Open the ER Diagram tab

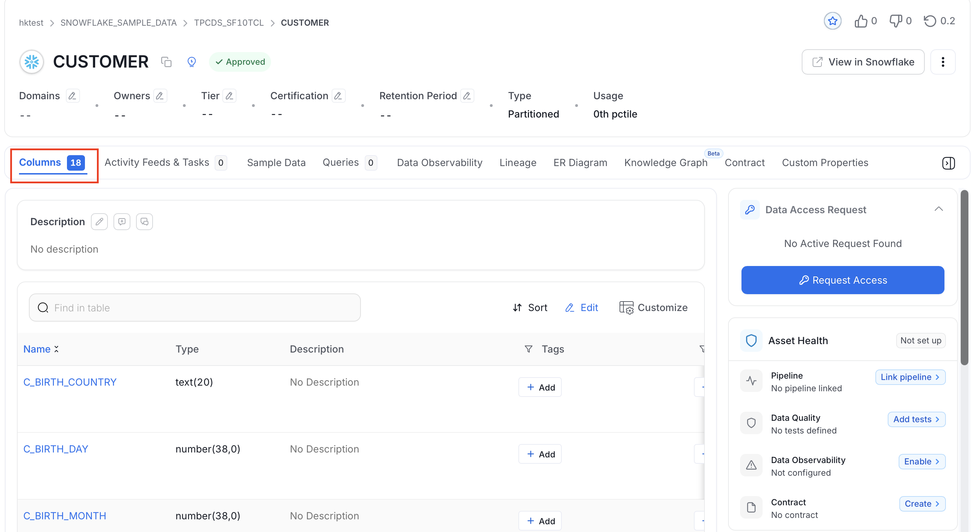click(x=580, y=163)
